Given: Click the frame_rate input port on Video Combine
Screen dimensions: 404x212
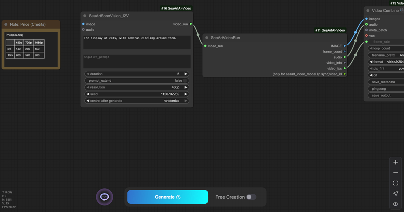Looking at the screenshot, I should pyautogui.click(x=367, y=41).
